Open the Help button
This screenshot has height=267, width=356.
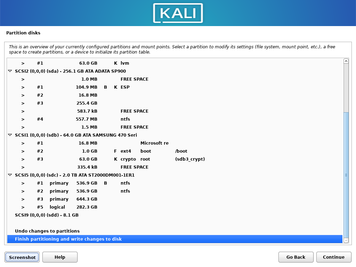[60, 257]
